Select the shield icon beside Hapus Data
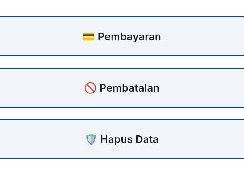The width and height of the screenshot is (244, 180). [x=91, y=139]
